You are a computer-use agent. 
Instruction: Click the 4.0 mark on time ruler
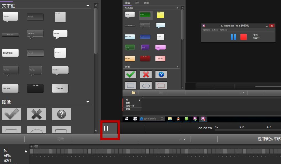269,127
